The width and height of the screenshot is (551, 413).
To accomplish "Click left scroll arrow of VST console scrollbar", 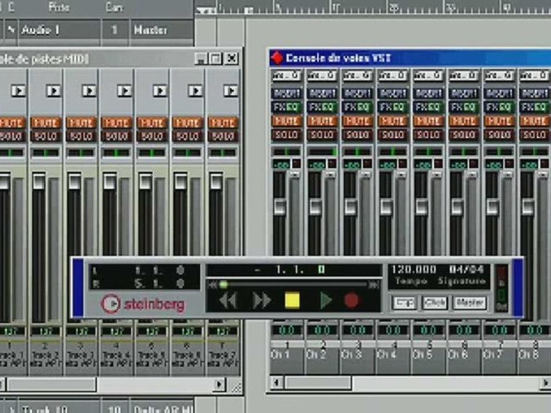I will tap(277, 383).
